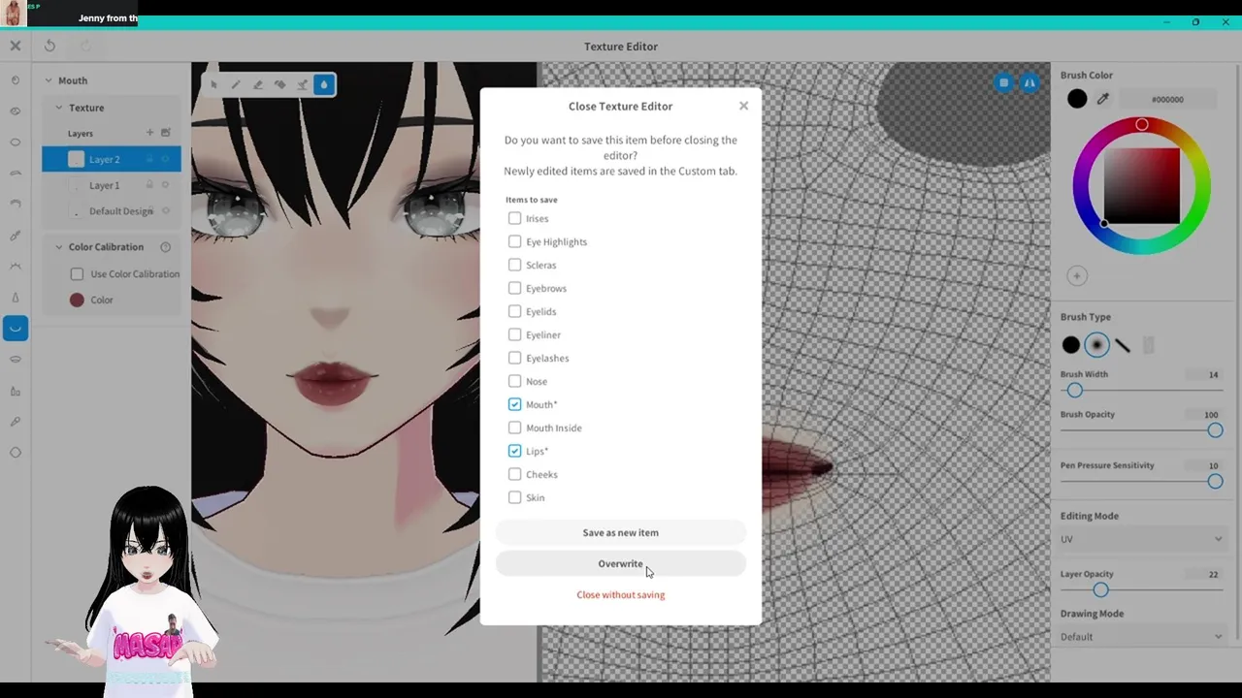Viewport: 1242px width, 698px height.
Task: Click the Pen Pressure Sensitivity slider handle
Action: pyautogui.click(x=1215, y=481)
